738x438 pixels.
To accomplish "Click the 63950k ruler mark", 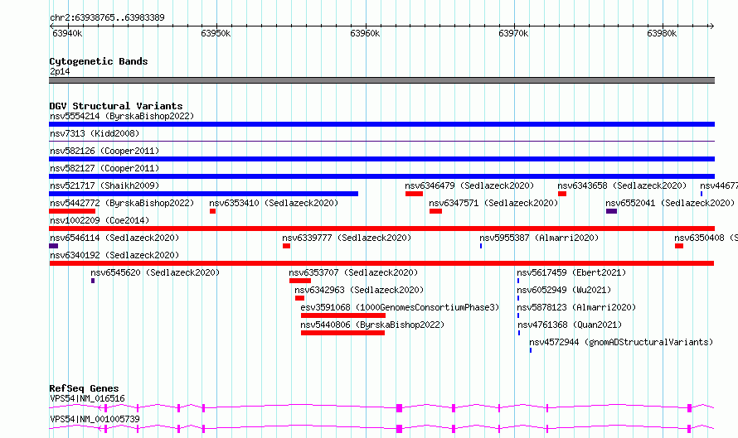I will tap(216, 33).
